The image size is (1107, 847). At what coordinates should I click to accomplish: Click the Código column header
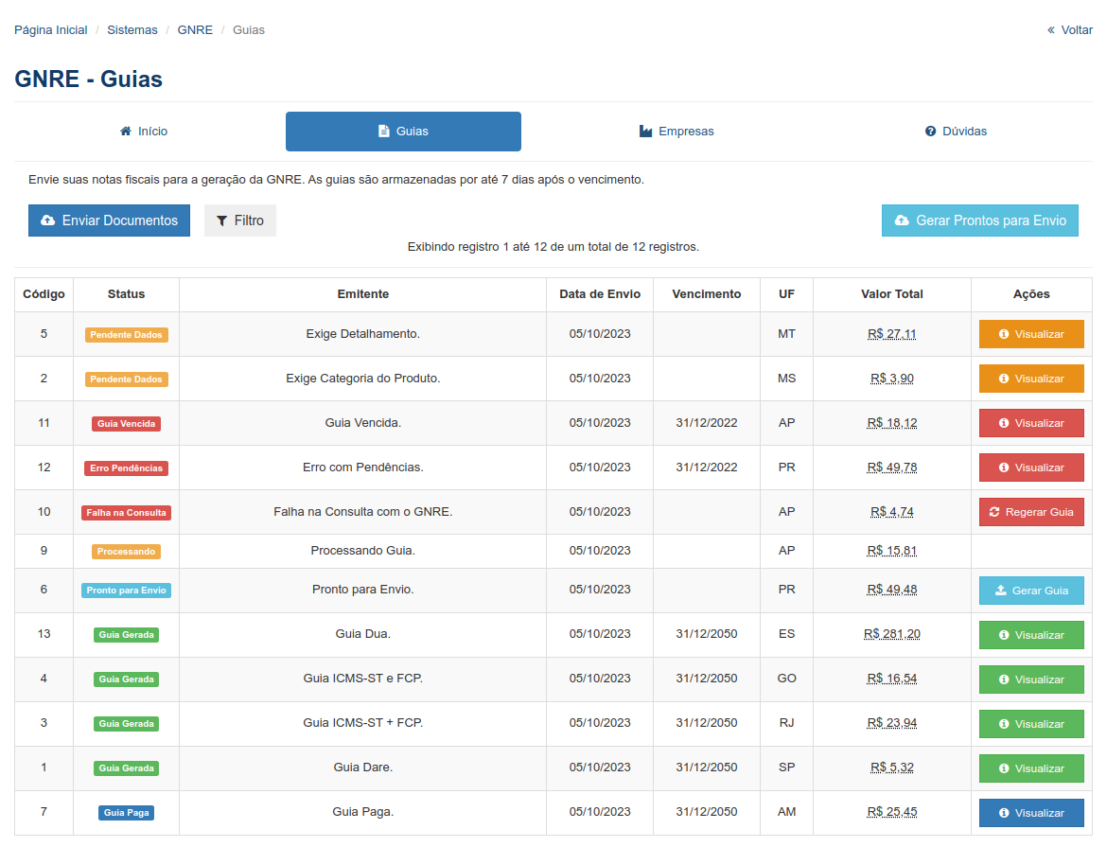(44, 294)
